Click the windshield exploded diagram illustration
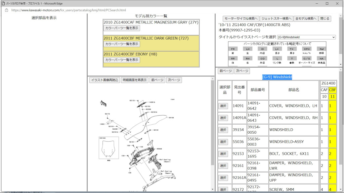This screenshot has width=344, height=193. pos(141,137)
